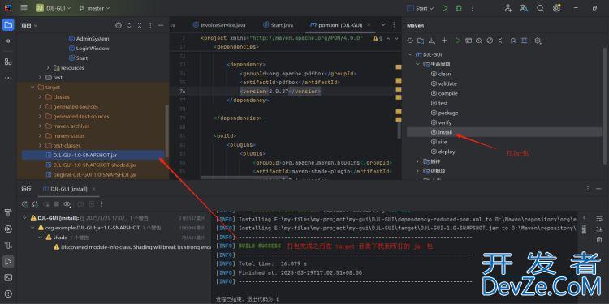Open the Terminal tool window icon
The image size is (609, 304).
click(x=8, y=277)
